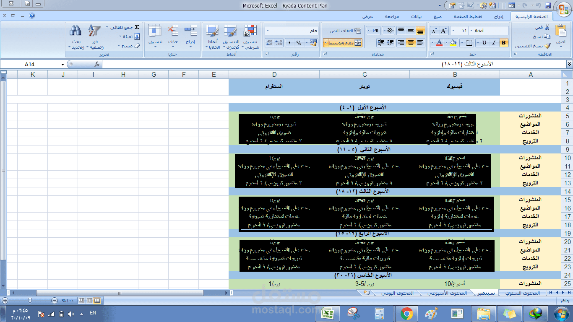Click the Format Painter (نسخ التنسيق) brush
Image resolution: width=573 pixels, height=322 pixels.
coord(533,46)
